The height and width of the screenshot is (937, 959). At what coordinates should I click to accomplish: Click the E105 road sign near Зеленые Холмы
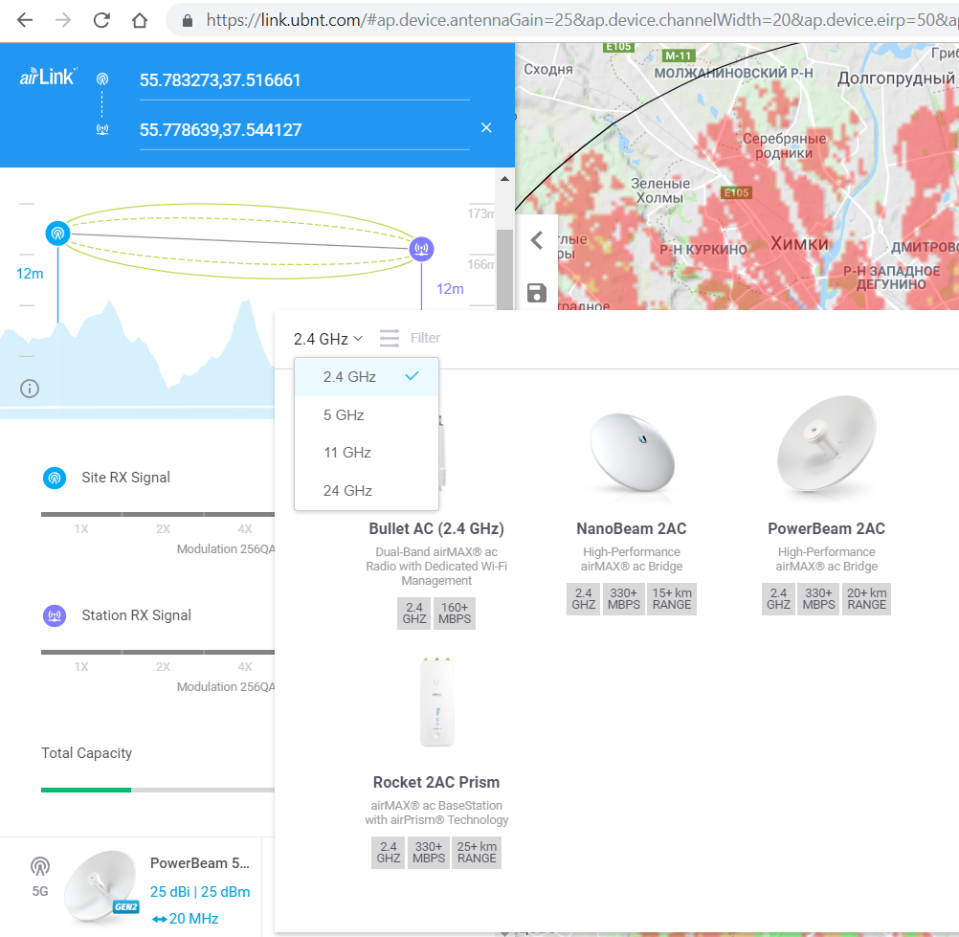pyautogui.click(x=736, y=192)
